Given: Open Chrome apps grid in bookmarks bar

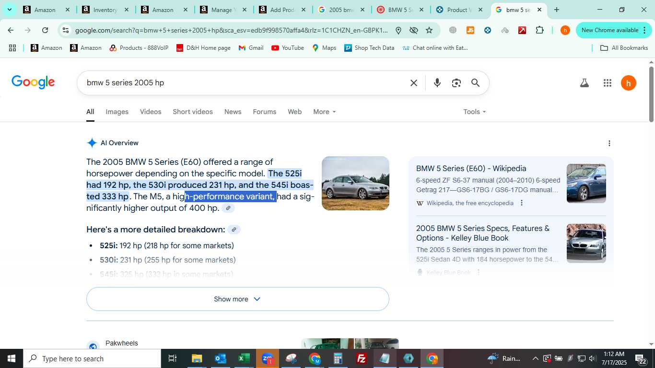Looking at the screenshot, I should coord(12,48).
